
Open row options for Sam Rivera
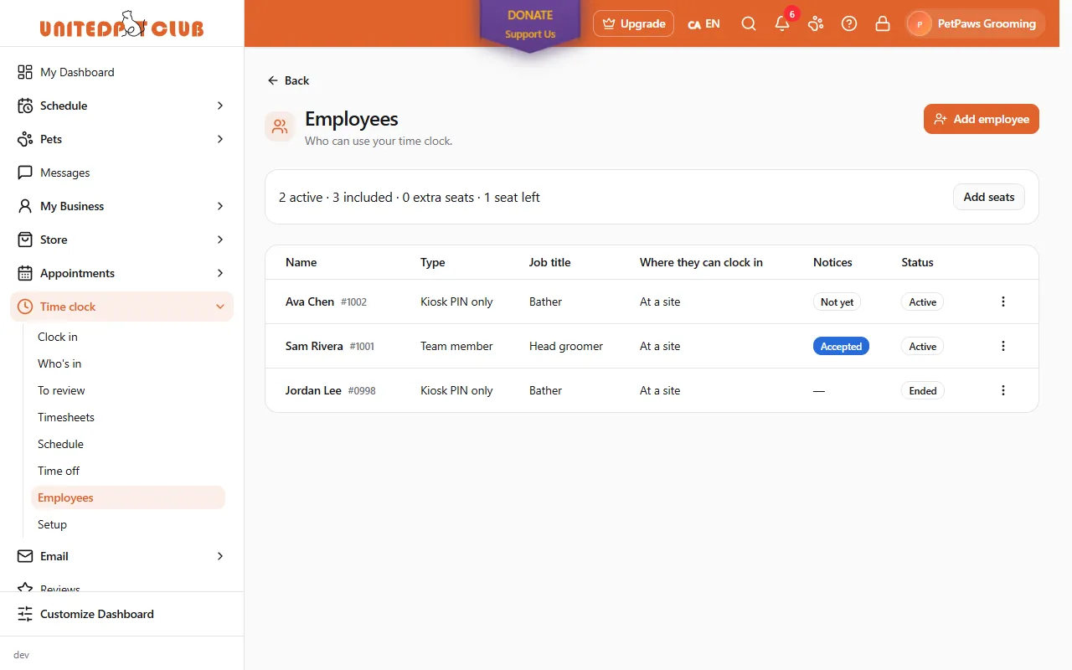[1003, 346]
